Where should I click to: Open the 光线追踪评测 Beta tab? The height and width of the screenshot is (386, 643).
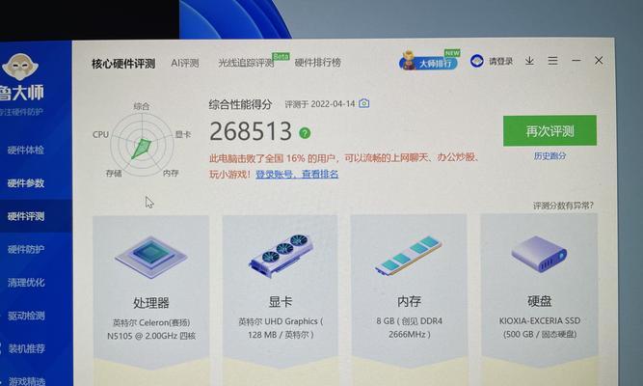tap(246, 63)
